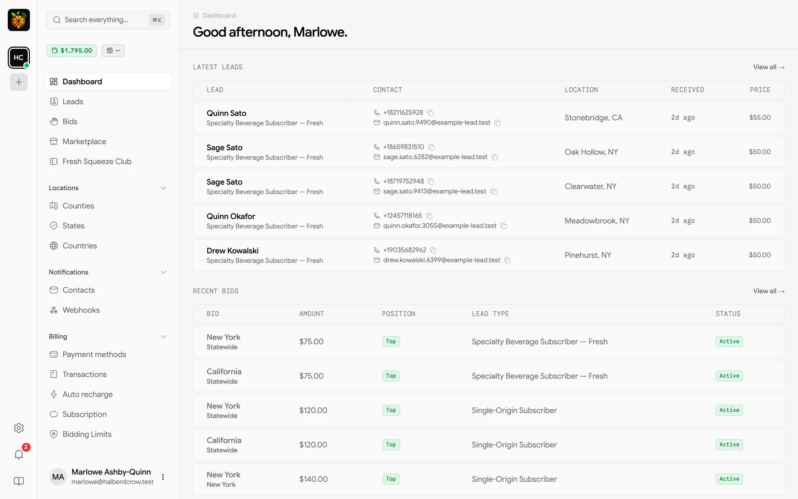Image resolution: width=798 pixels, height=499 pixels.
Task: Open the settings gear icon
Action: [x=19, y=428]
